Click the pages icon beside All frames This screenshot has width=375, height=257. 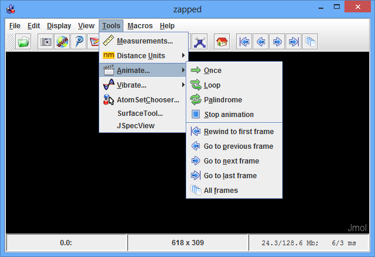click(196, 190)
